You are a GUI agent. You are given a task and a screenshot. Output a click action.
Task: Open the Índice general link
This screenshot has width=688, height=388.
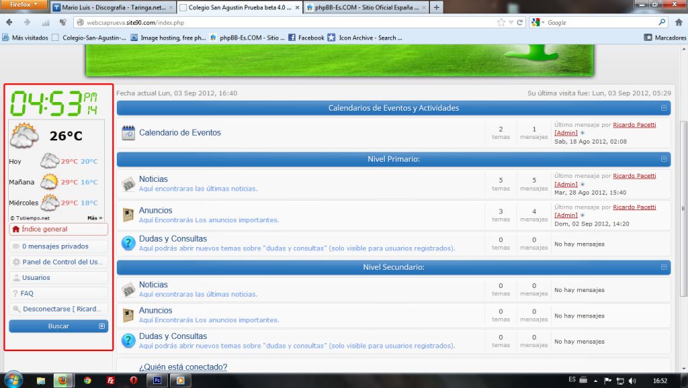click(x=45, y=229)
